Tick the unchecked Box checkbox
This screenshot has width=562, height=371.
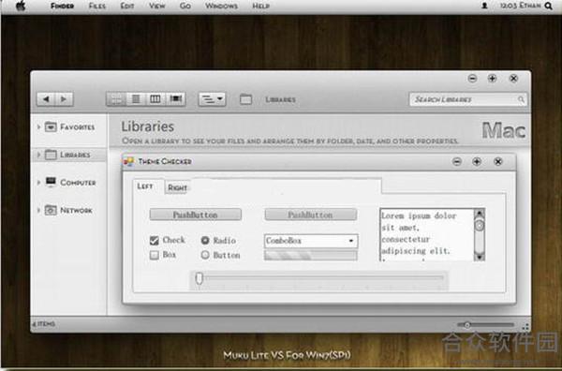click(x=155, y=255)
